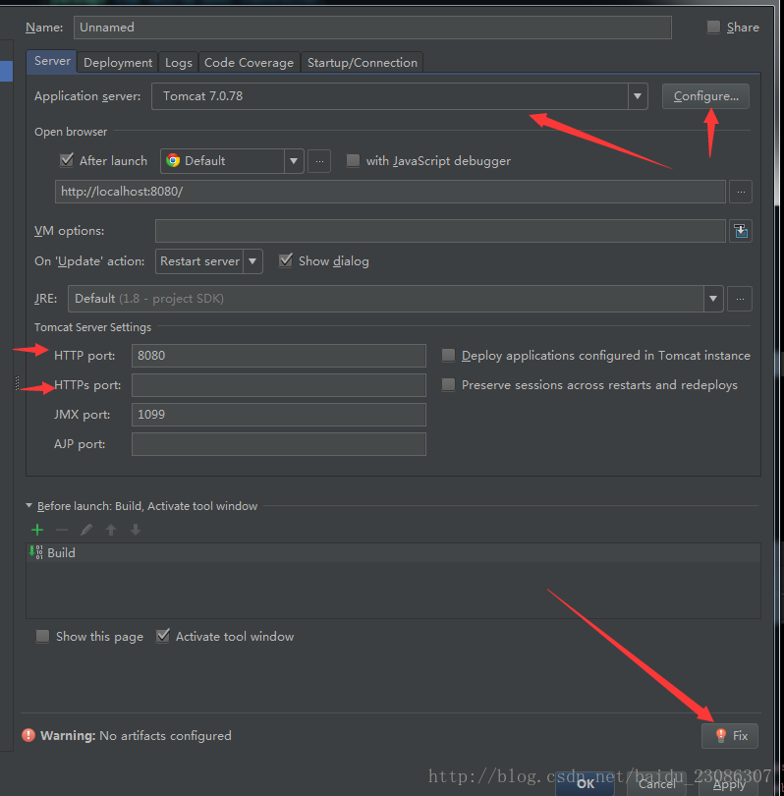
Task: Enable Deploy applications configured in Tomcat instance
Action: click(448, 355)
